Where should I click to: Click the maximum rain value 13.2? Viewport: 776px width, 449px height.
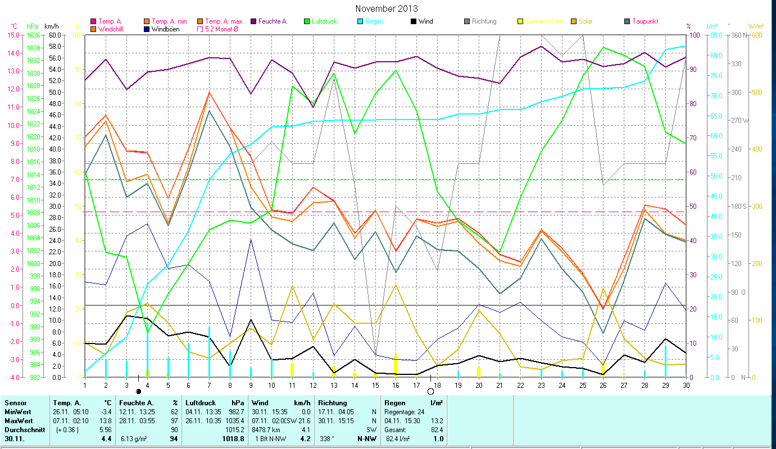tap(437, 420)
